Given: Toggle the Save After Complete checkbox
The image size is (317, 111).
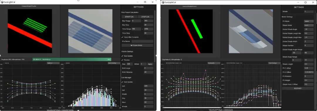Looking at the screenshot, I should pyautogui.click(x=122, y=37).
